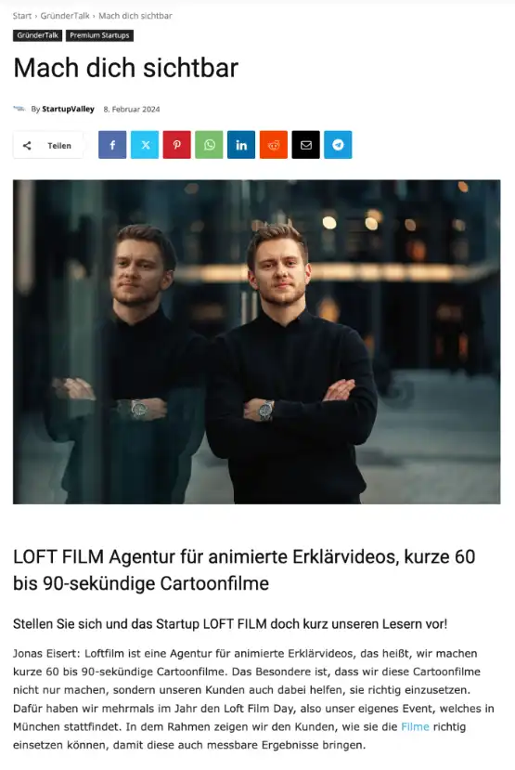Viewport: 515px width, 770px height.
Task: Click the StartupValley author avatar
Action: pyautogui.click(x=19, y=109)
